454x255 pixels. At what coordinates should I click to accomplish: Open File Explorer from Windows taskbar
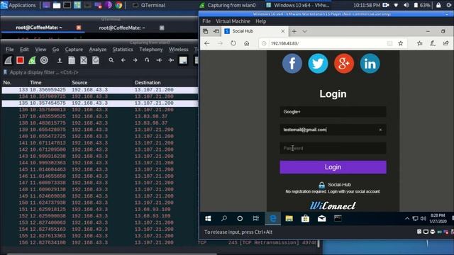[x=289, y=219]
